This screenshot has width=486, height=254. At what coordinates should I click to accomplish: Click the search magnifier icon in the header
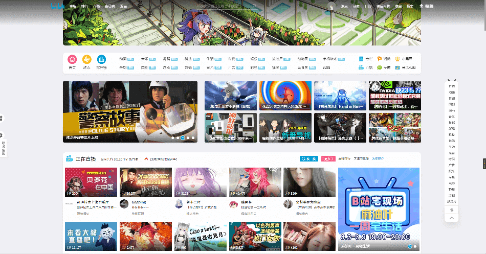(x=254, y=6)
